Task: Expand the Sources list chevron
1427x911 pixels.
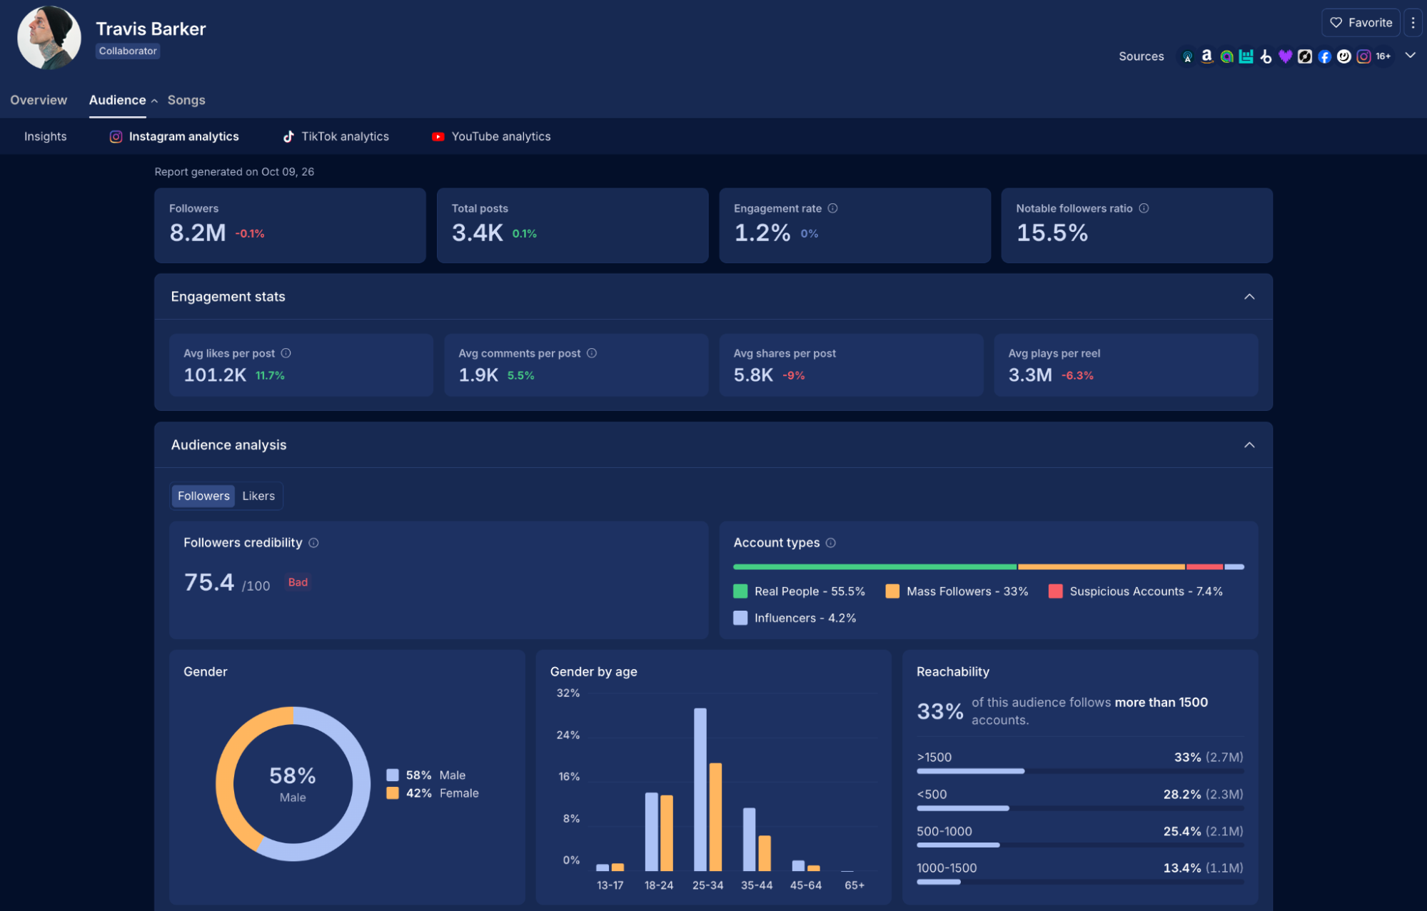Action: 1411,56
